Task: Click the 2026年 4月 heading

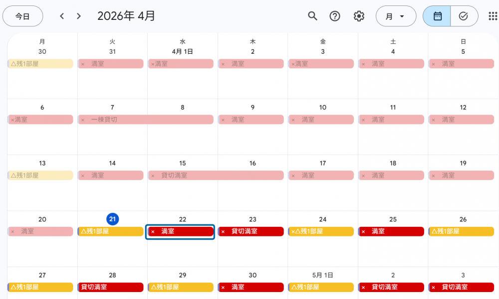Action: coord(126,16)
